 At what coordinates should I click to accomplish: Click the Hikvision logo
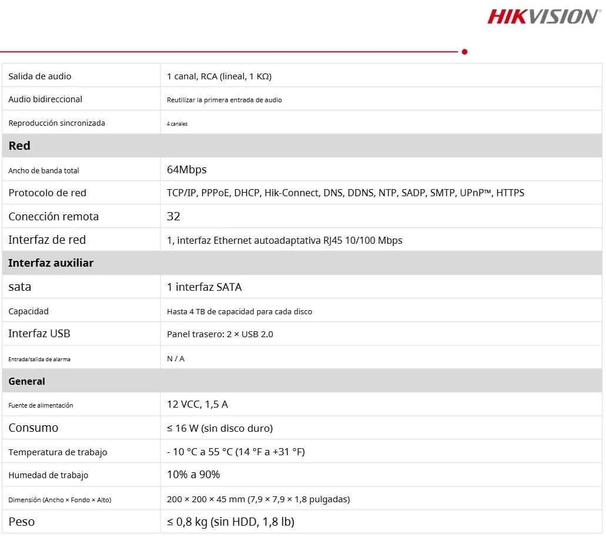point(544,16)
